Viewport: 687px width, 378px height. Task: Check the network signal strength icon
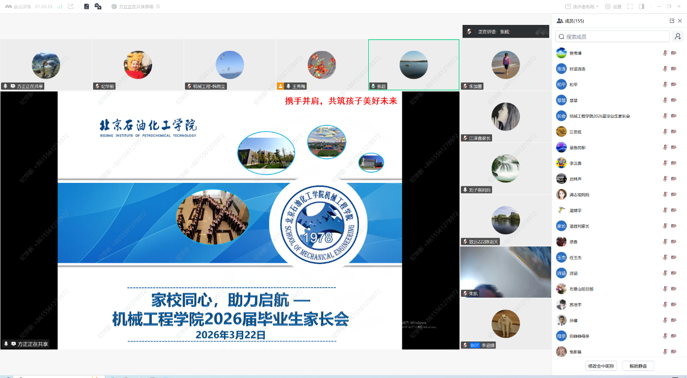coord(60,7)
